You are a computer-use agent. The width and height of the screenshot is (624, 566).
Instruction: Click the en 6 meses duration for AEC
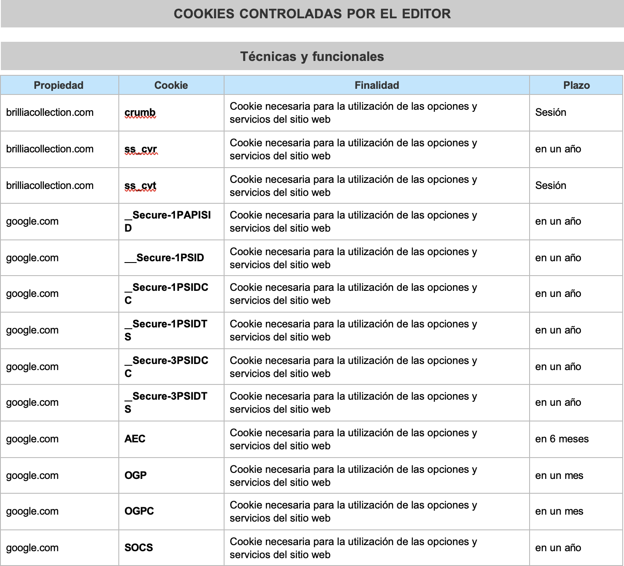click(561, 439)
